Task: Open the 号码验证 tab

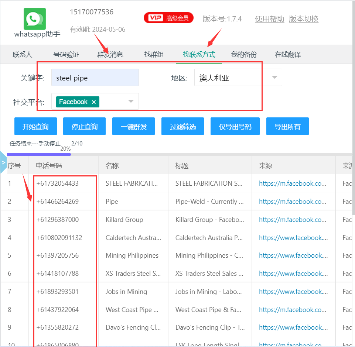Action: tap(66, 55)
